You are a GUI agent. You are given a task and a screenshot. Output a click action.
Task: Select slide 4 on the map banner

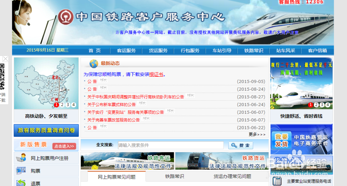coord(74,105)
